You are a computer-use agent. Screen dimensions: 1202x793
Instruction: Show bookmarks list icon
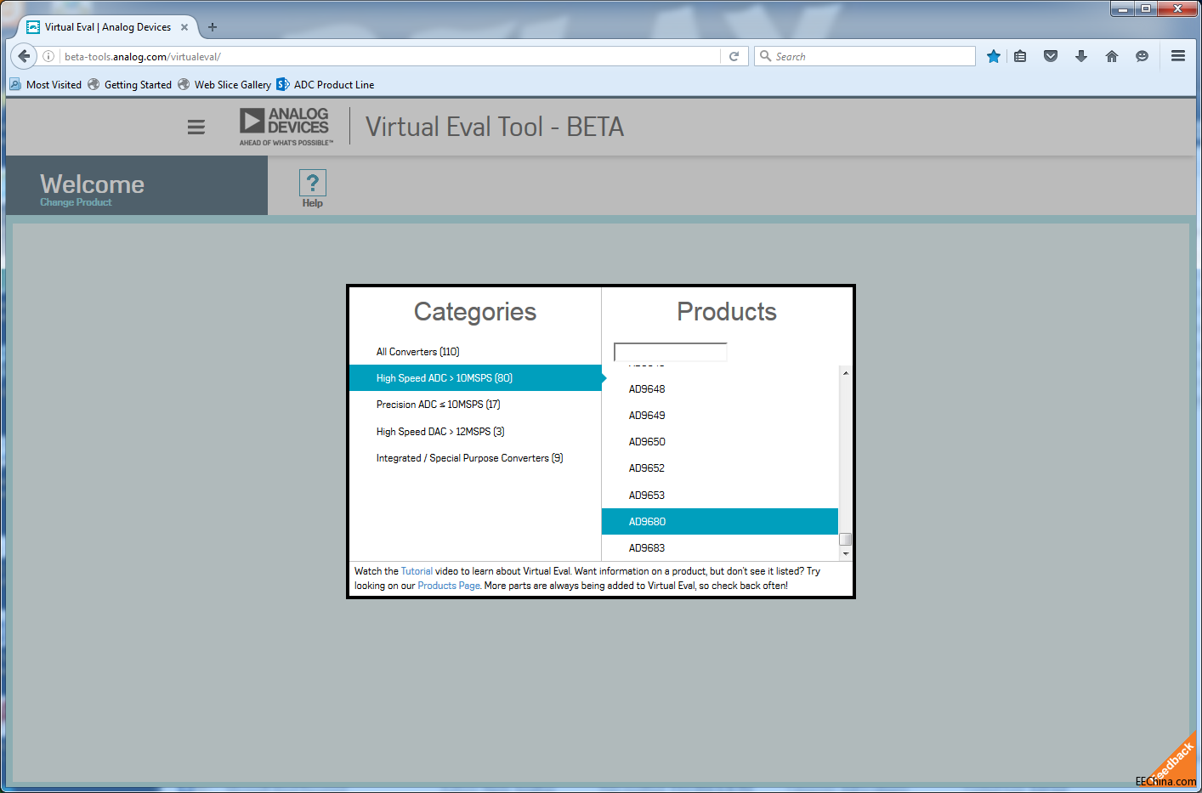[x=1020, y=56]
